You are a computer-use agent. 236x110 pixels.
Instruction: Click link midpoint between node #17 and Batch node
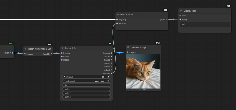click(19, 53)
